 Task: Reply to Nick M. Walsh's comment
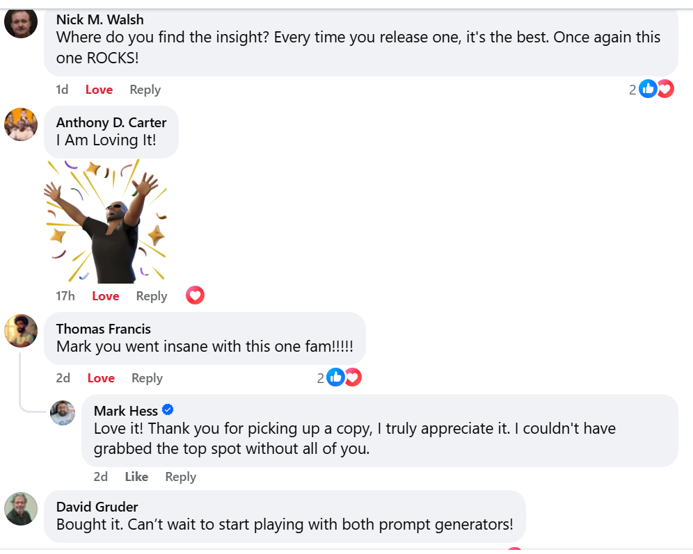pos(145,90)
